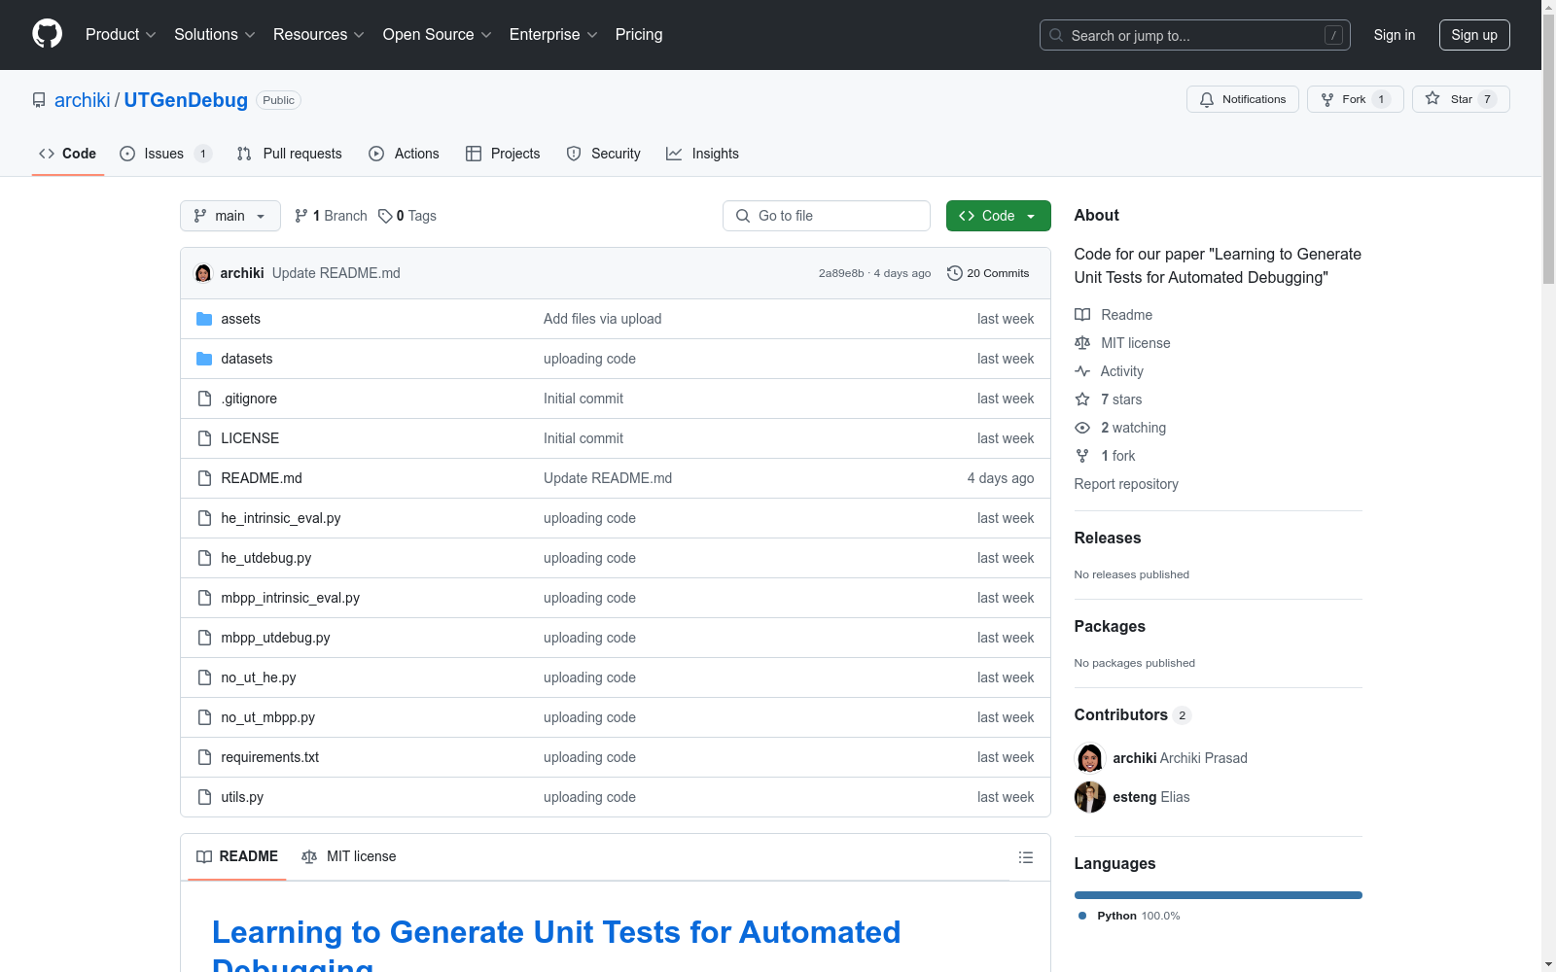This screenshot has width=1556, height=972.
Task: Expand the Open Source menu
Action: pos(438,34)
